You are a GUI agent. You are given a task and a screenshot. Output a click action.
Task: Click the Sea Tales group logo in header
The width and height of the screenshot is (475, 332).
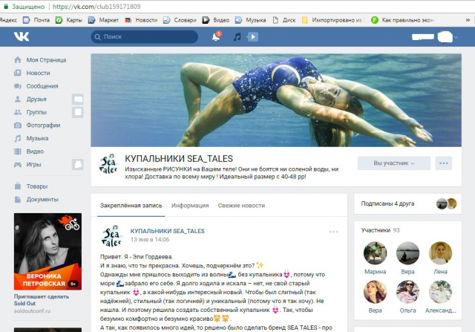tap(108, 164)
